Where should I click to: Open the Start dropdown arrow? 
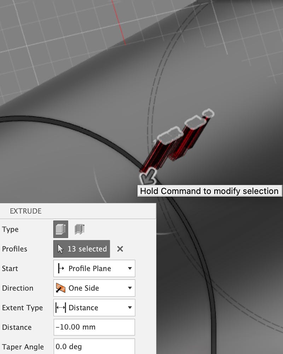pos(130,269)
